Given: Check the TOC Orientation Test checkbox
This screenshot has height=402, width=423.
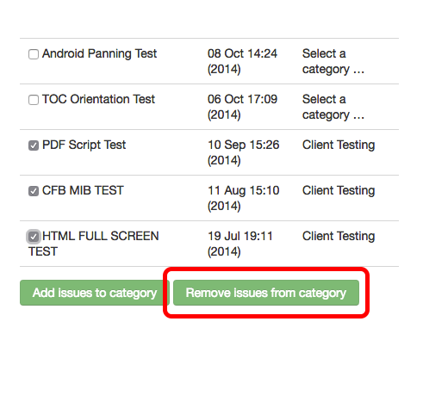Looking at the screenshot, I should (x=34, y=100).
